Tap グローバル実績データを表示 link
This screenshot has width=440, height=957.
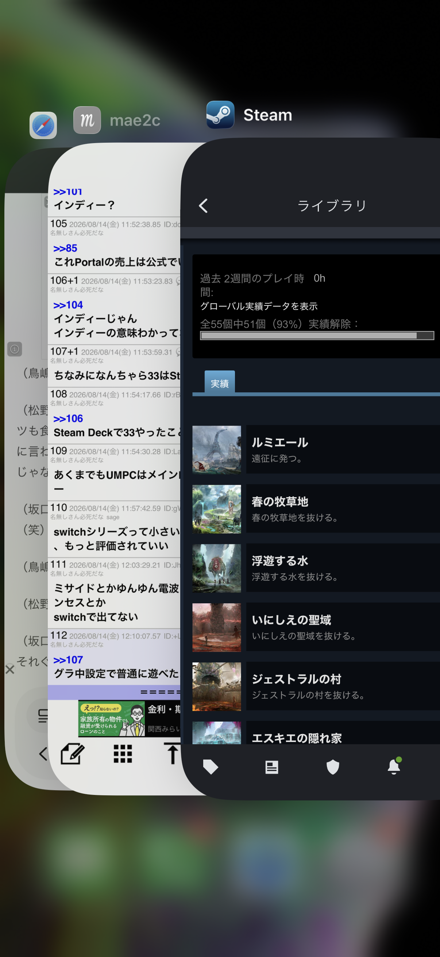(x=259, y=306)
